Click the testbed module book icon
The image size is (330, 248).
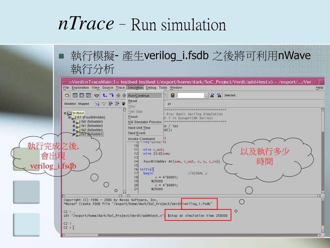click(70, 113)
